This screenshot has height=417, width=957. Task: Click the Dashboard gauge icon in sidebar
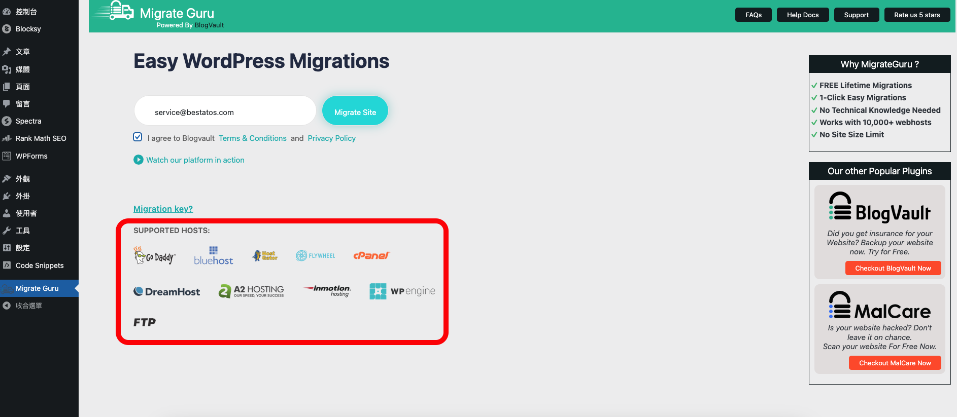coord(7,11)
